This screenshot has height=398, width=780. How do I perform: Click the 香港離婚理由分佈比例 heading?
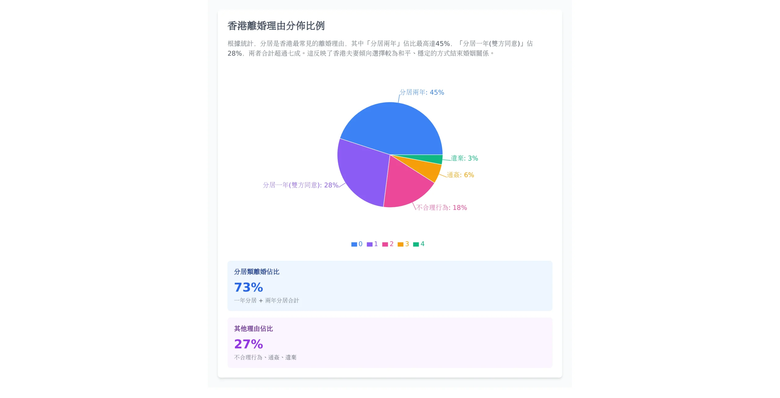276,26
